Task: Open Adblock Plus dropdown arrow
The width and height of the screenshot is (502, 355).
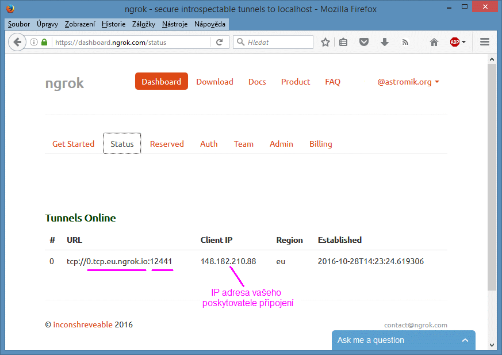Action: [464, 42]
